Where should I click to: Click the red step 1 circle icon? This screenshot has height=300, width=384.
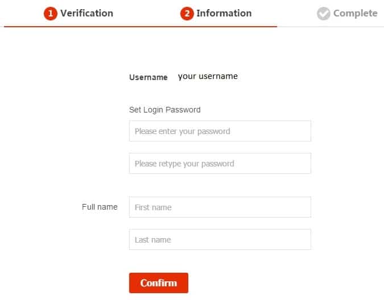[51, 14]
